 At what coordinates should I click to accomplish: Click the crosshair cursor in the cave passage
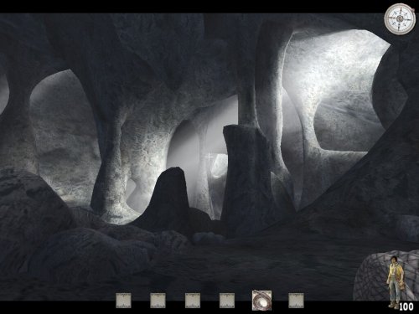209,157
